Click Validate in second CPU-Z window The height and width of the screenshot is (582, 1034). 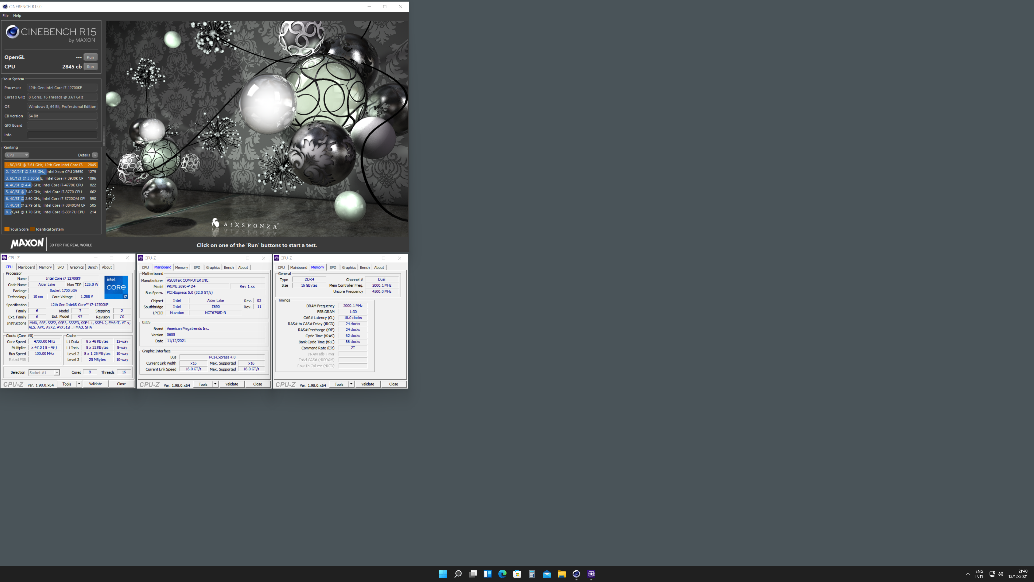[x=232, y=384]
